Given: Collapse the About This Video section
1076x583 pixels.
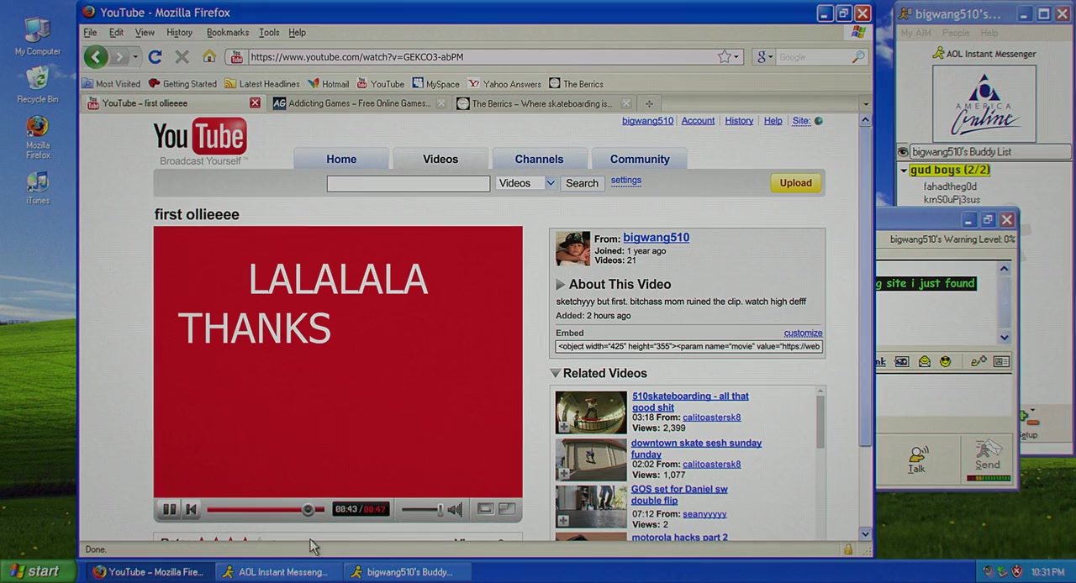Looking at the screenshot, I should click(x=560, y=285).
